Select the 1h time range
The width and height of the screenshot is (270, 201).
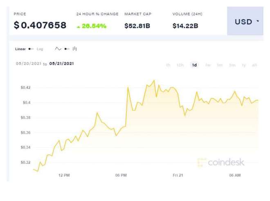[168, 65]
